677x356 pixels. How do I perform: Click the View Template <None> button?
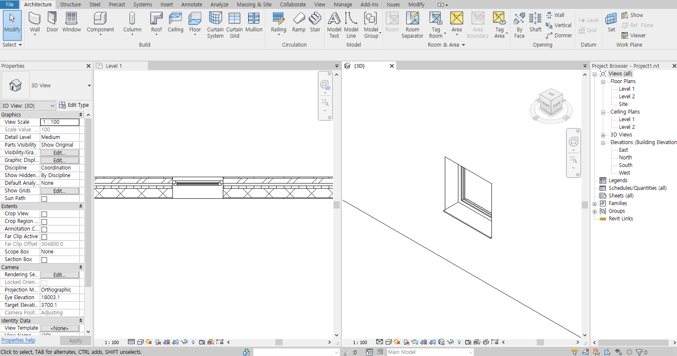point(60,328)
